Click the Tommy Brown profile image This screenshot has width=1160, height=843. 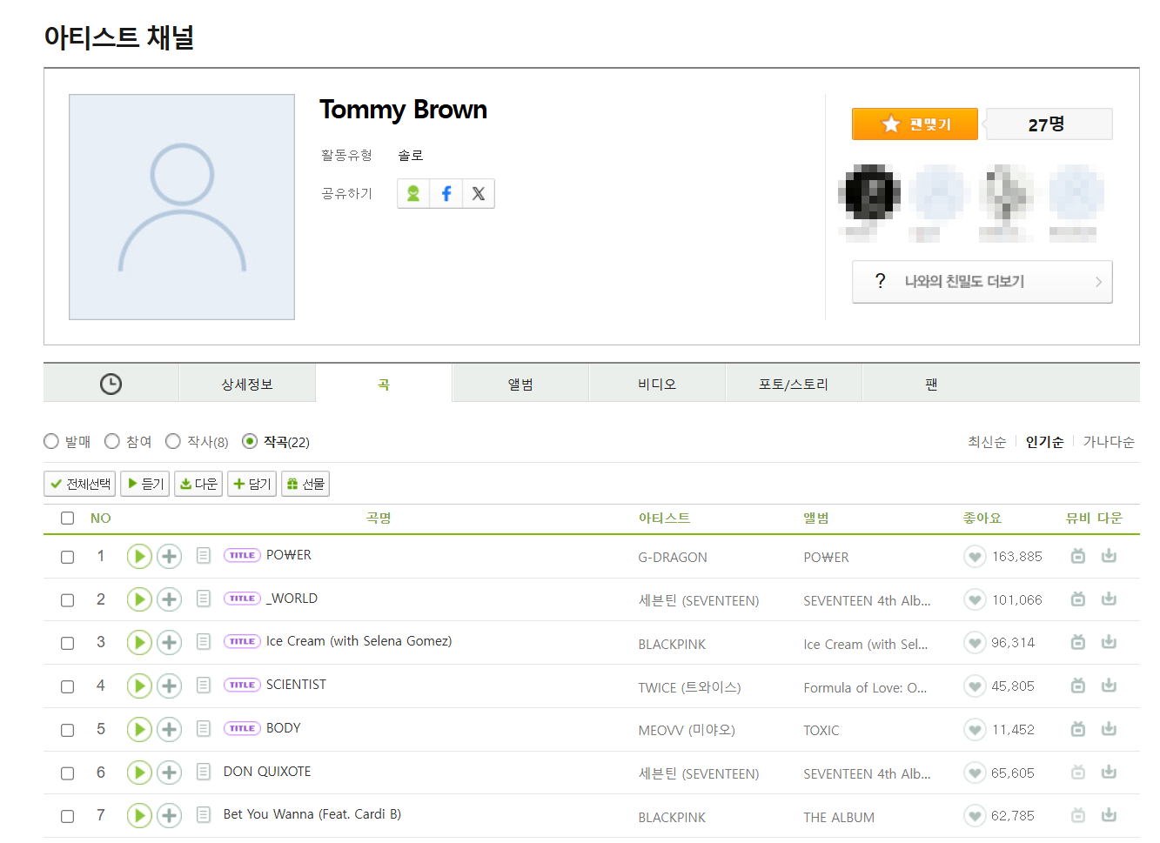coord(182,207)
